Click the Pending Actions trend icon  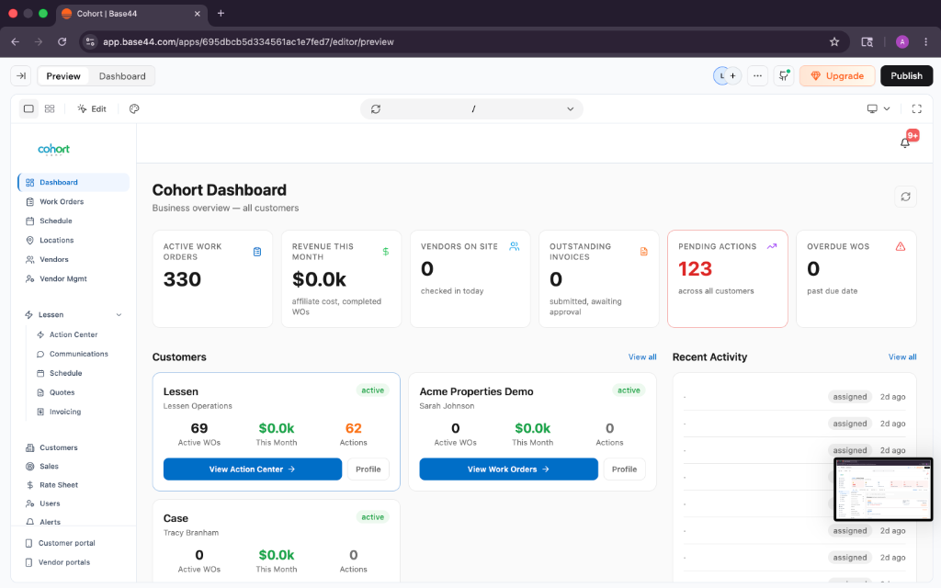[x=772, y=246]
